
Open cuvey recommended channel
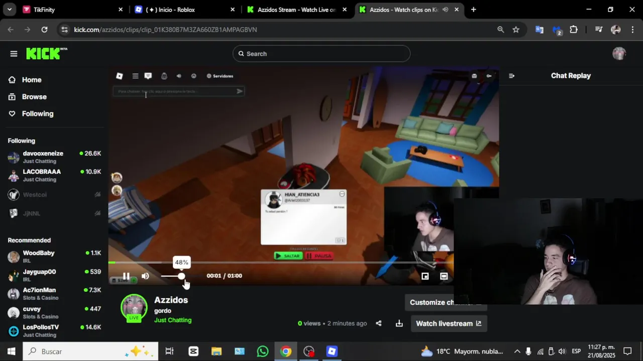[x=54, y=312]
